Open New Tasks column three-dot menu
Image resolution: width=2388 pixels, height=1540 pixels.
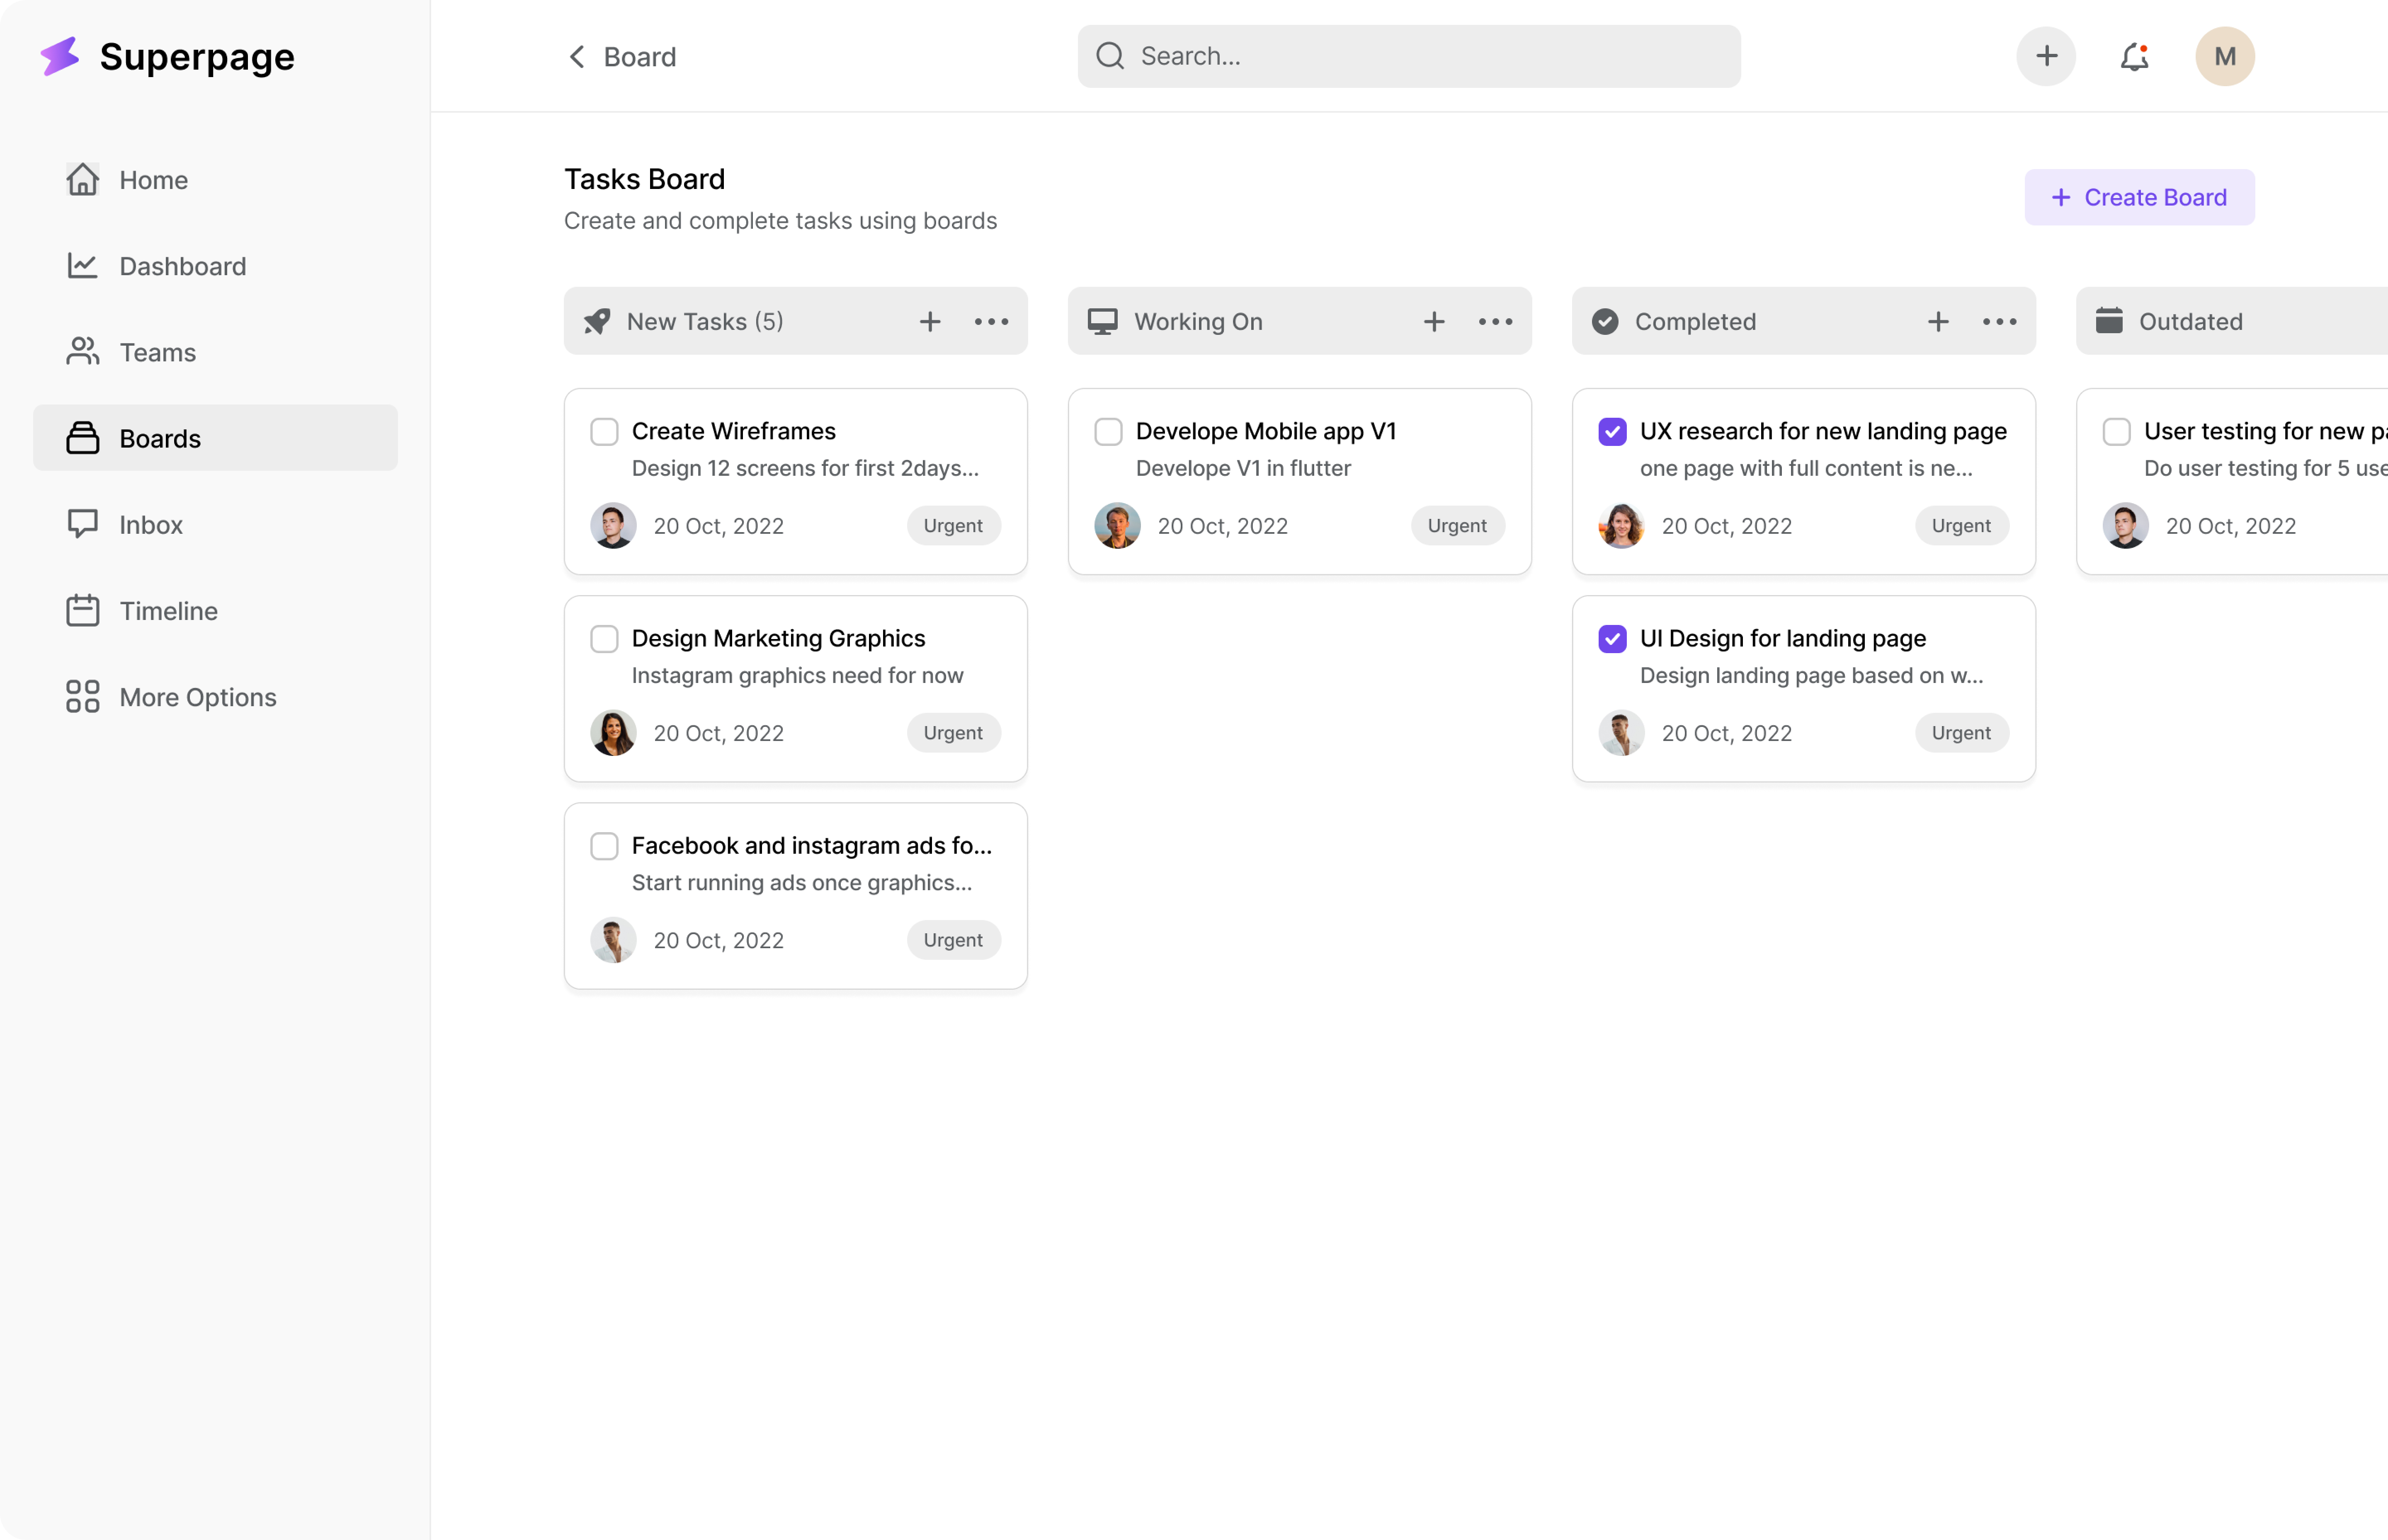(x=991, y=322)
